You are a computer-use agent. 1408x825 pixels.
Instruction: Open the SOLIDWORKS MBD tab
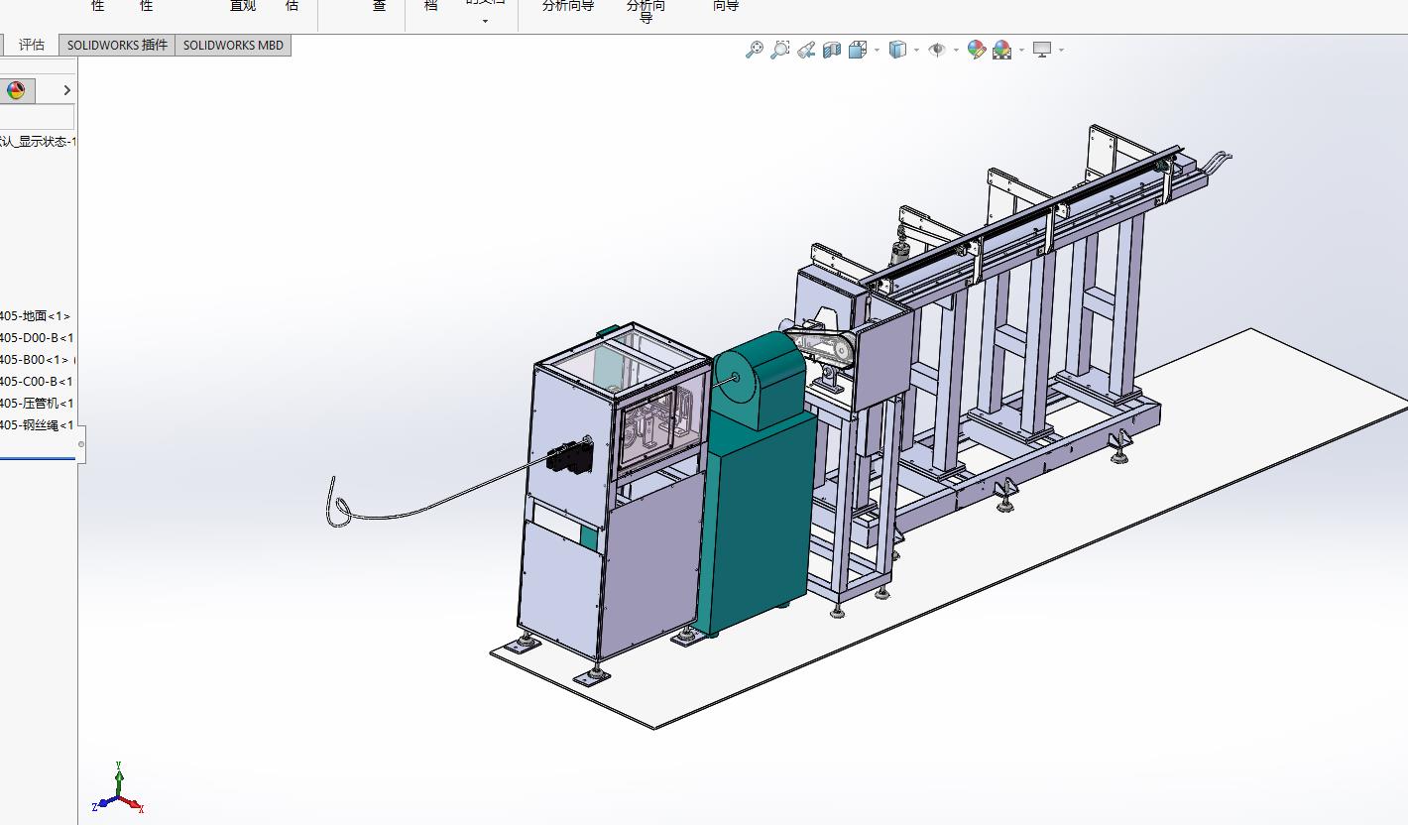tap(233, 45)
